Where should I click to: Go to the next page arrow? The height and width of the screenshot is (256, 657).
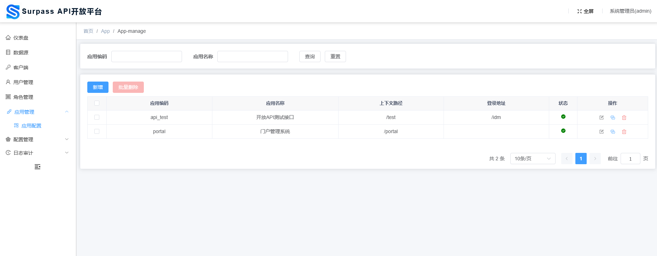click(595, 159)
